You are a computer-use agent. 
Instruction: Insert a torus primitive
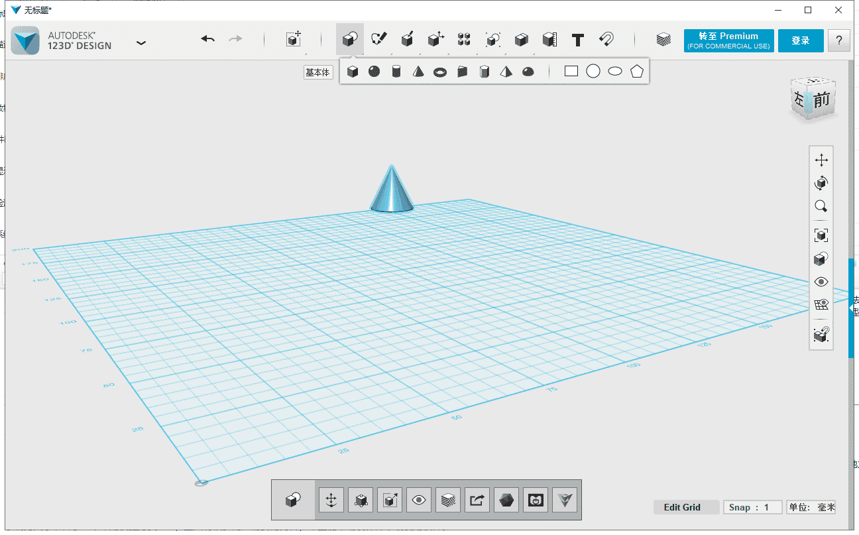click(x=440, y=72)
